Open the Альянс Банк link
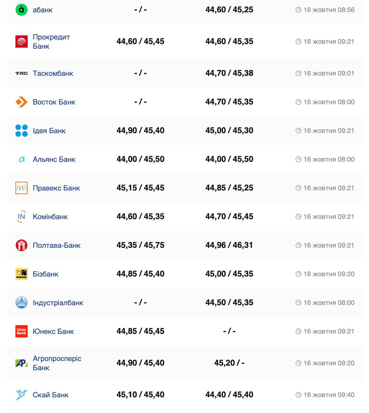The image size is (369, 413). 54,159
